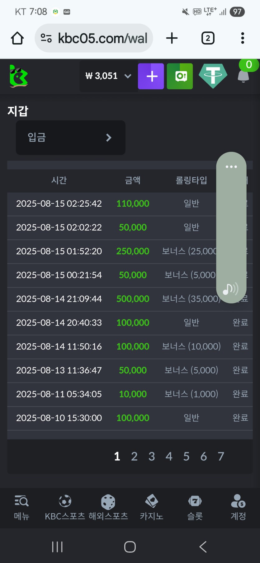Image resolution: width=260 pixels, height=563 pixels.
Task: Tap the browser home icon
Action: coord(17,38)
